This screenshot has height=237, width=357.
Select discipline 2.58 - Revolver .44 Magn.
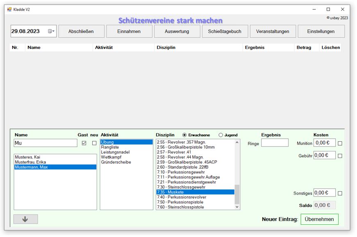pyautogui.click(x=196, y=157)
